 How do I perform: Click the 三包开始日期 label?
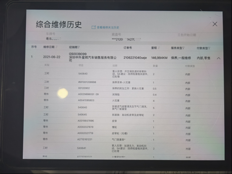[187, 35]
